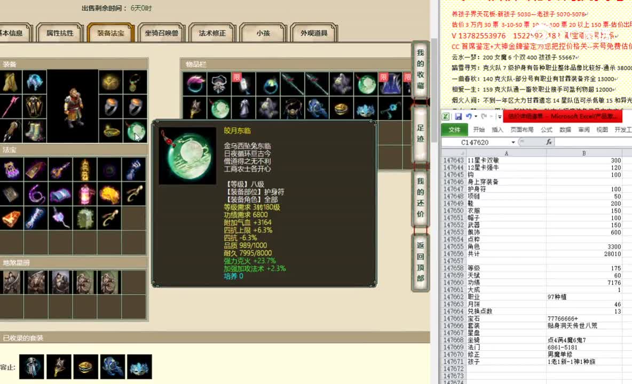Image resolution: width=632 pixels, height=384 pixels.
Task: Click the orange brick treasure in 法宝 grid
Action: click(11, 219)
